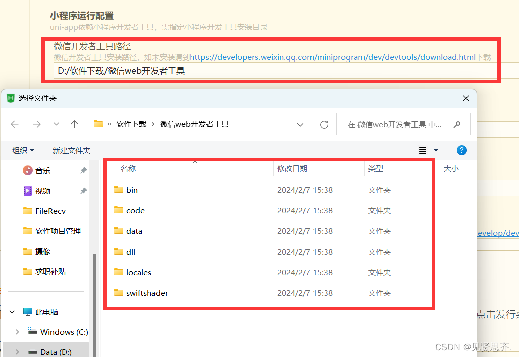Unpin 视频 via its pin icon

(x=83, y=191)
